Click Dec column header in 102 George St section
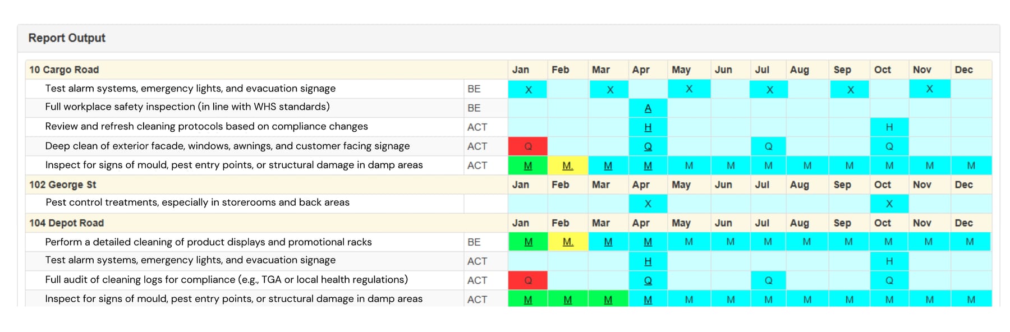Viewport: 1010px width, 332px height. (x=964, y=185)
